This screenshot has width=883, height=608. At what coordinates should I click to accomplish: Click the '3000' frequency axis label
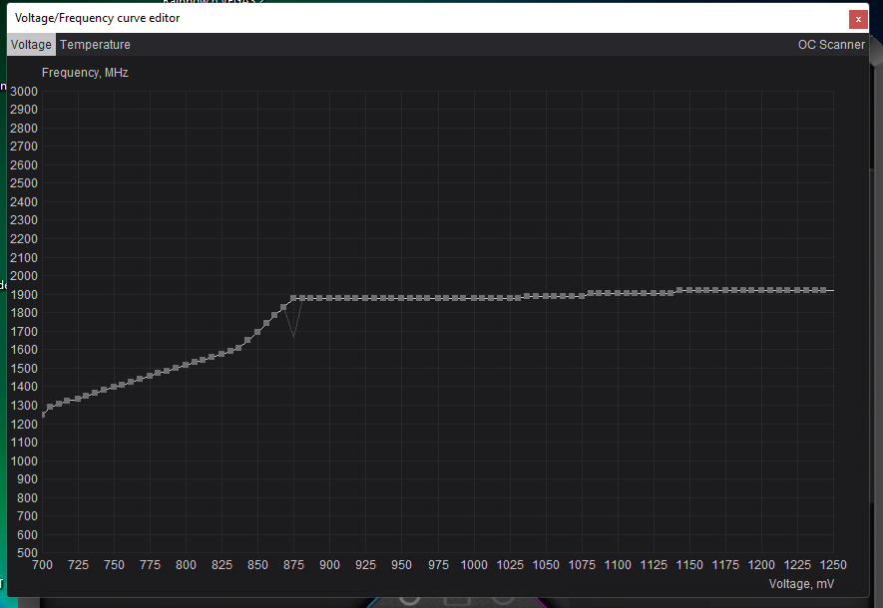pyautogui.click(x=24, y=91)
